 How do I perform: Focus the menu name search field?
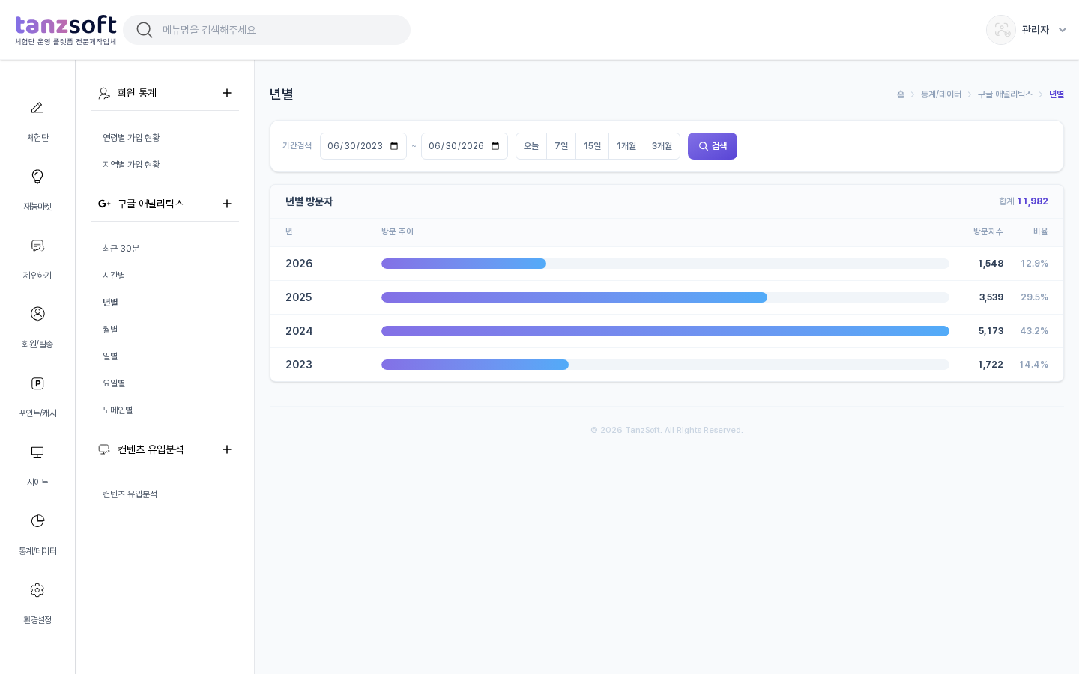(267, 30)
